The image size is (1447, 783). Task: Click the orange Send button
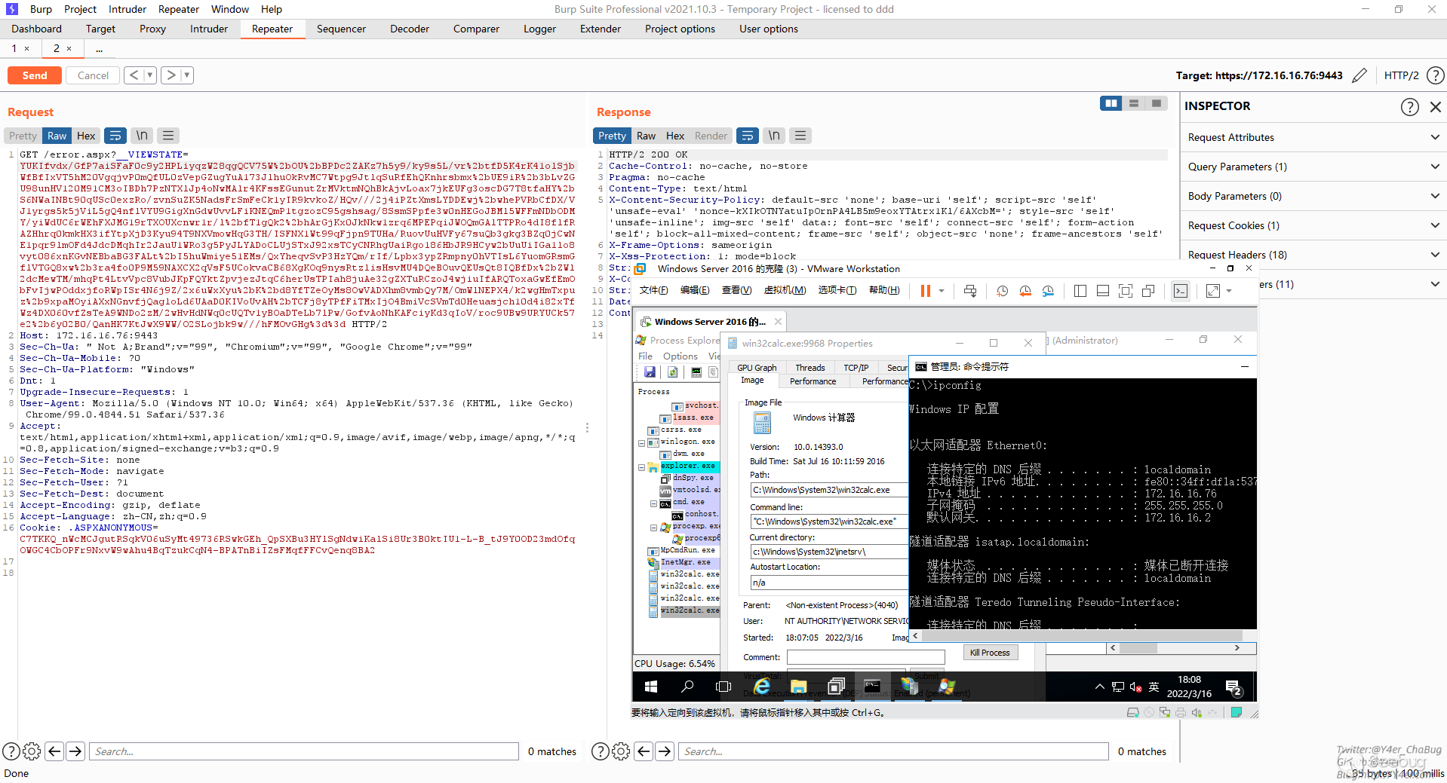(35, 75)
